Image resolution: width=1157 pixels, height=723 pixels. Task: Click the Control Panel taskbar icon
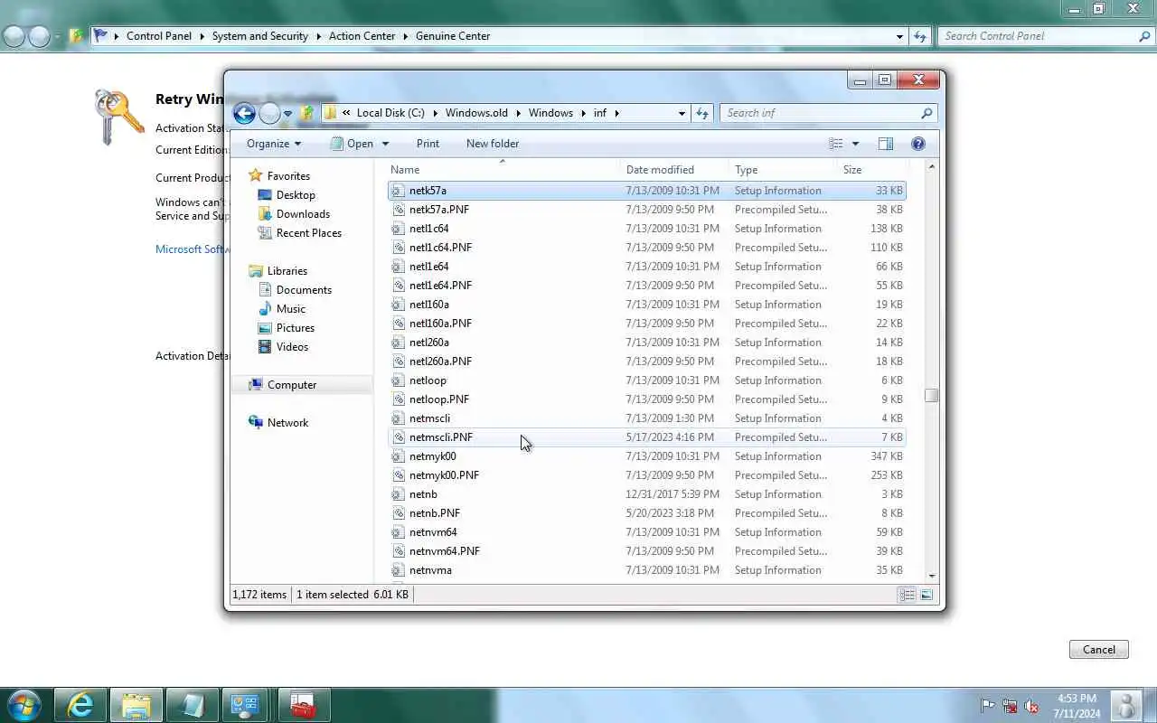click(245, 706)
